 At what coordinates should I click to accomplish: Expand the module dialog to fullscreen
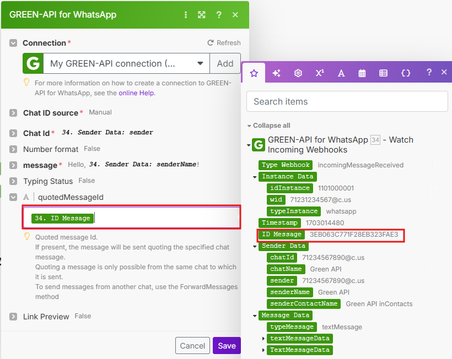(x=202, y=15)
